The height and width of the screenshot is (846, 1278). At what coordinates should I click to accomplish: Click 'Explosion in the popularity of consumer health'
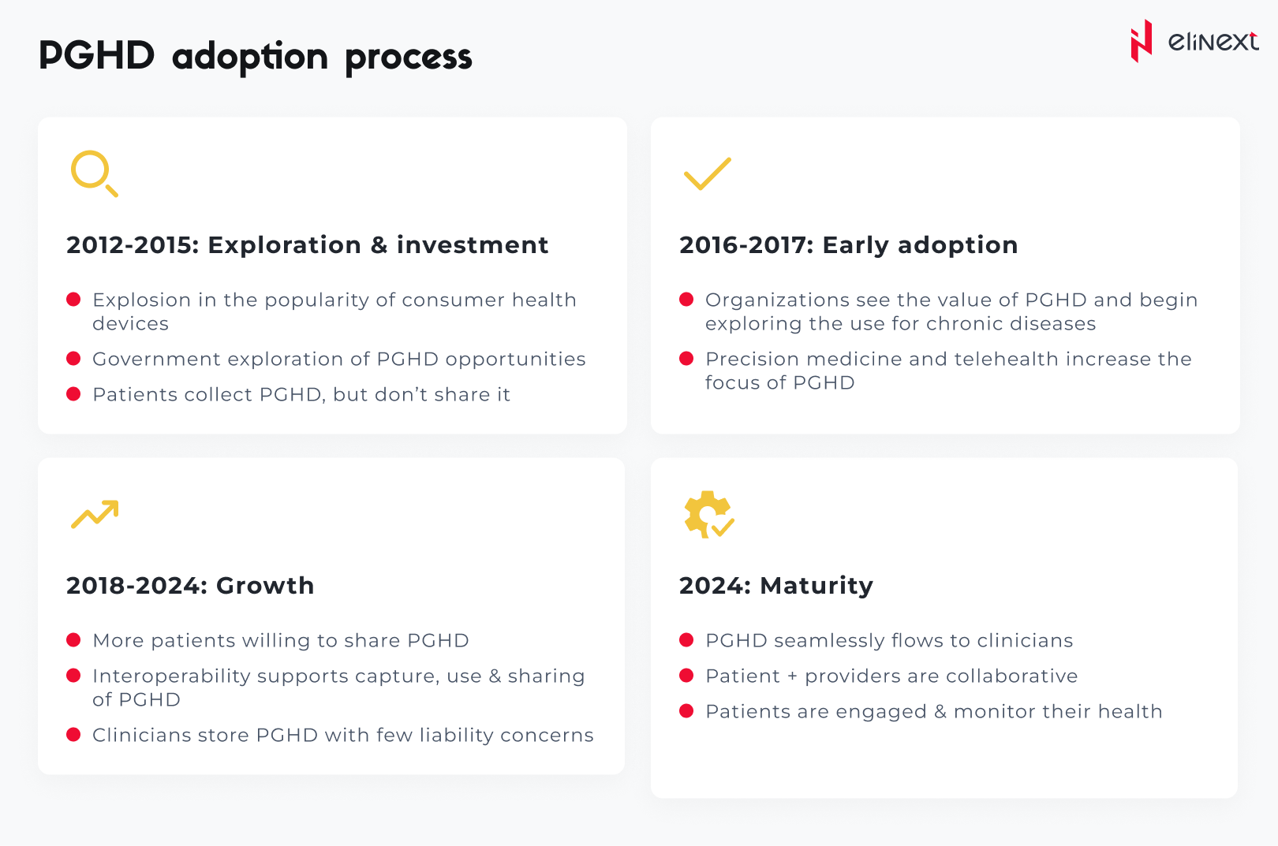(x=334, y=300)
